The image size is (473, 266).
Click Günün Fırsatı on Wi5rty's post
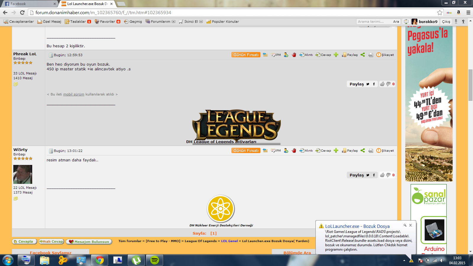[x=246, y=150]
